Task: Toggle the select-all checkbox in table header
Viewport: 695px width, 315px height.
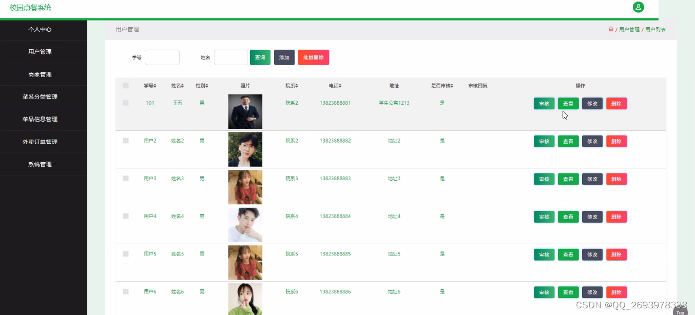Action: point(126,86)
